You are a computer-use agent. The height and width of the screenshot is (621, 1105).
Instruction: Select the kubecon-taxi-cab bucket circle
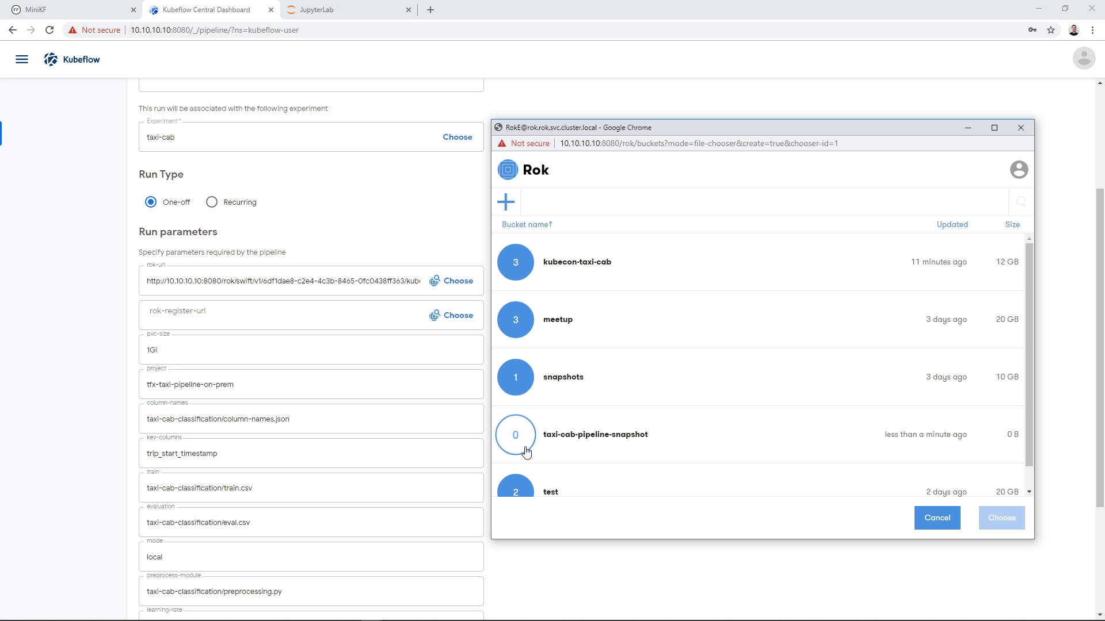point(516,262)
